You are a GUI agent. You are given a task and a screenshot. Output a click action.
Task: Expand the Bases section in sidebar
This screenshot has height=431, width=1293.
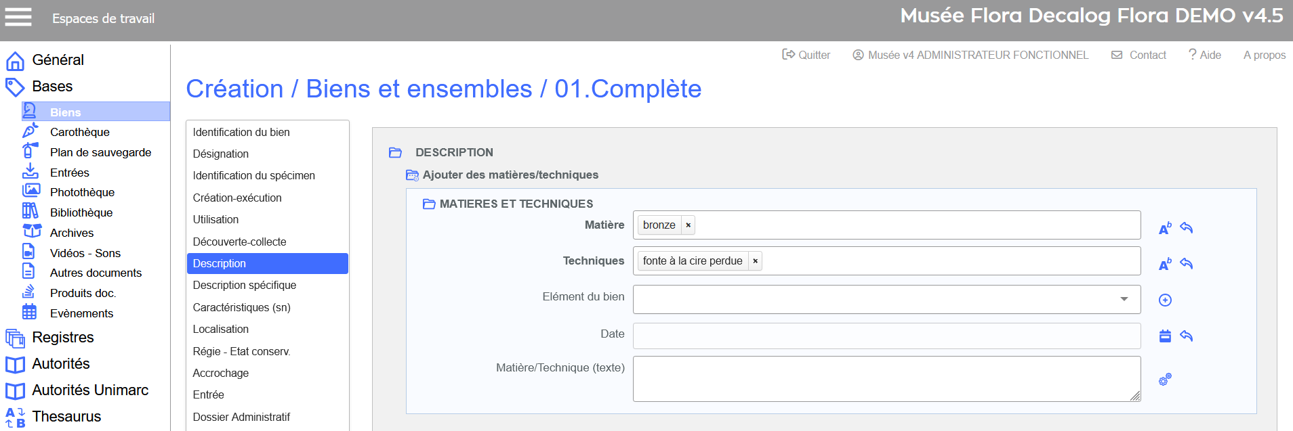pos(52,87)
